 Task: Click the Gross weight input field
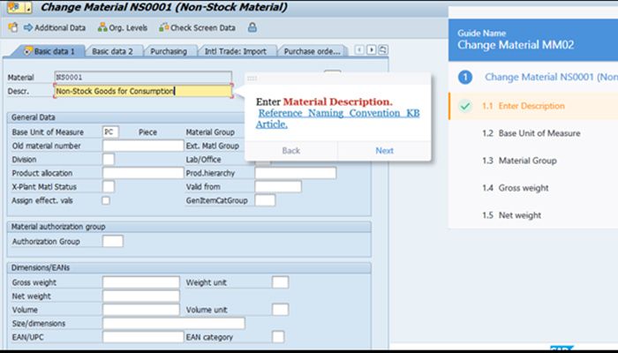[x=141, y=282]
